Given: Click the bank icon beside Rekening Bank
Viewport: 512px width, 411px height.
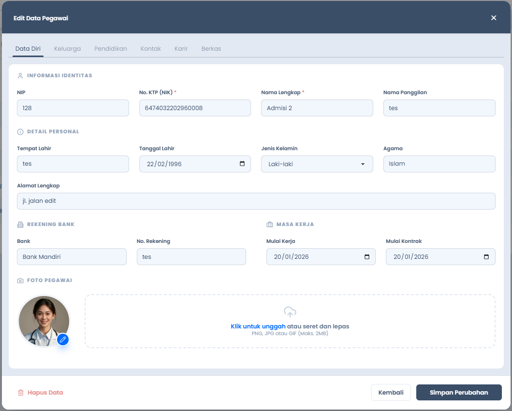Looking at the screenshot, I should [20, 225].
